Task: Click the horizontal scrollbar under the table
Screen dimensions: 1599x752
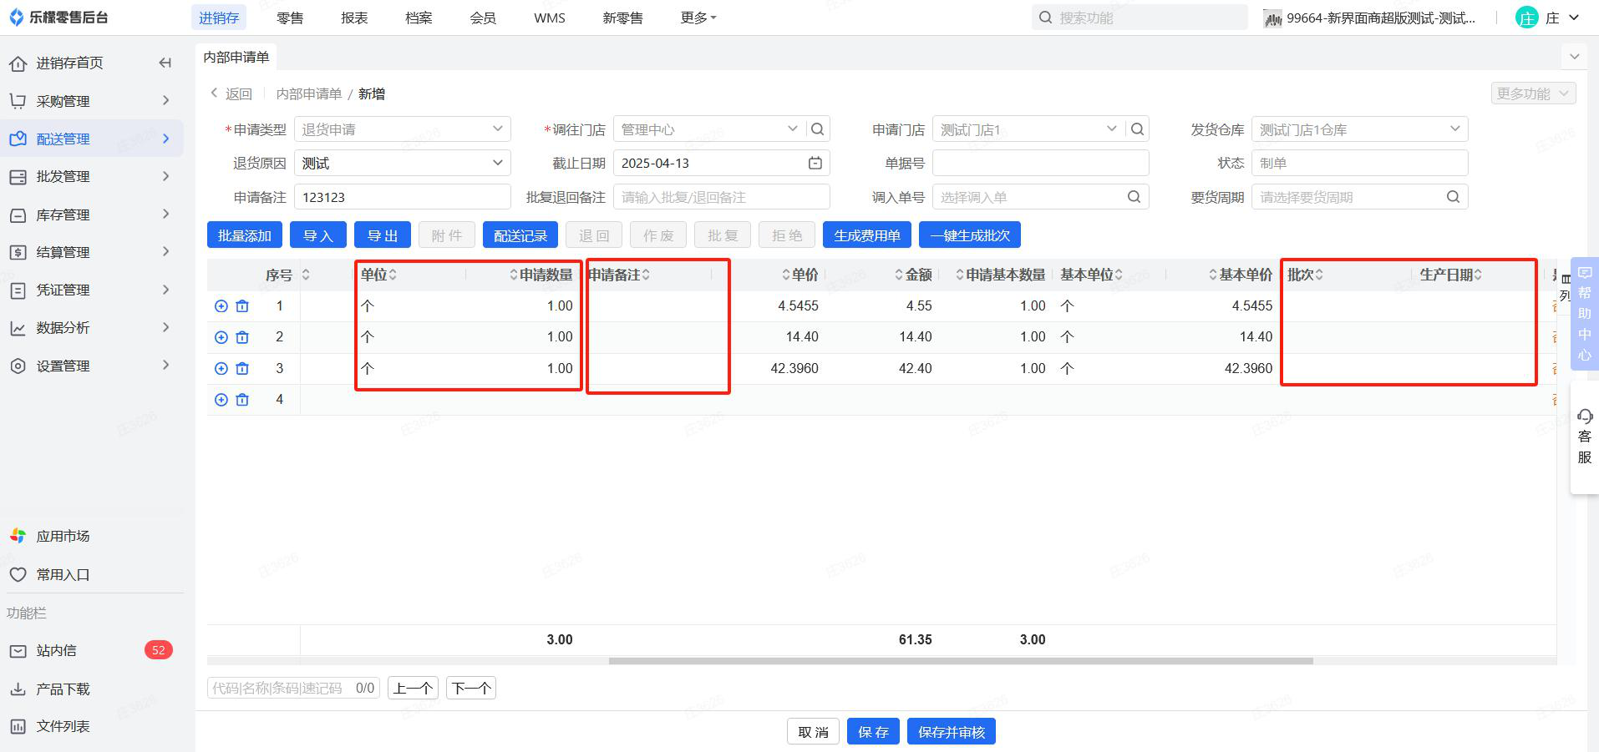Action: [961, 661]
